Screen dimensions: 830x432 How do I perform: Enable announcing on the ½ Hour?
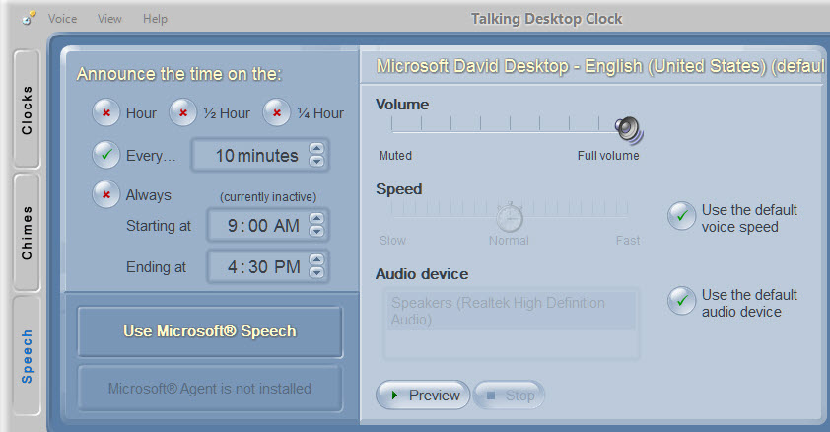pyautogui.click(x=182, y=112)
